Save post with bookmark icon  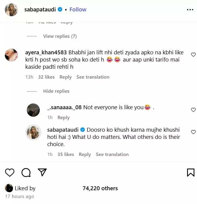click(190, 172)
